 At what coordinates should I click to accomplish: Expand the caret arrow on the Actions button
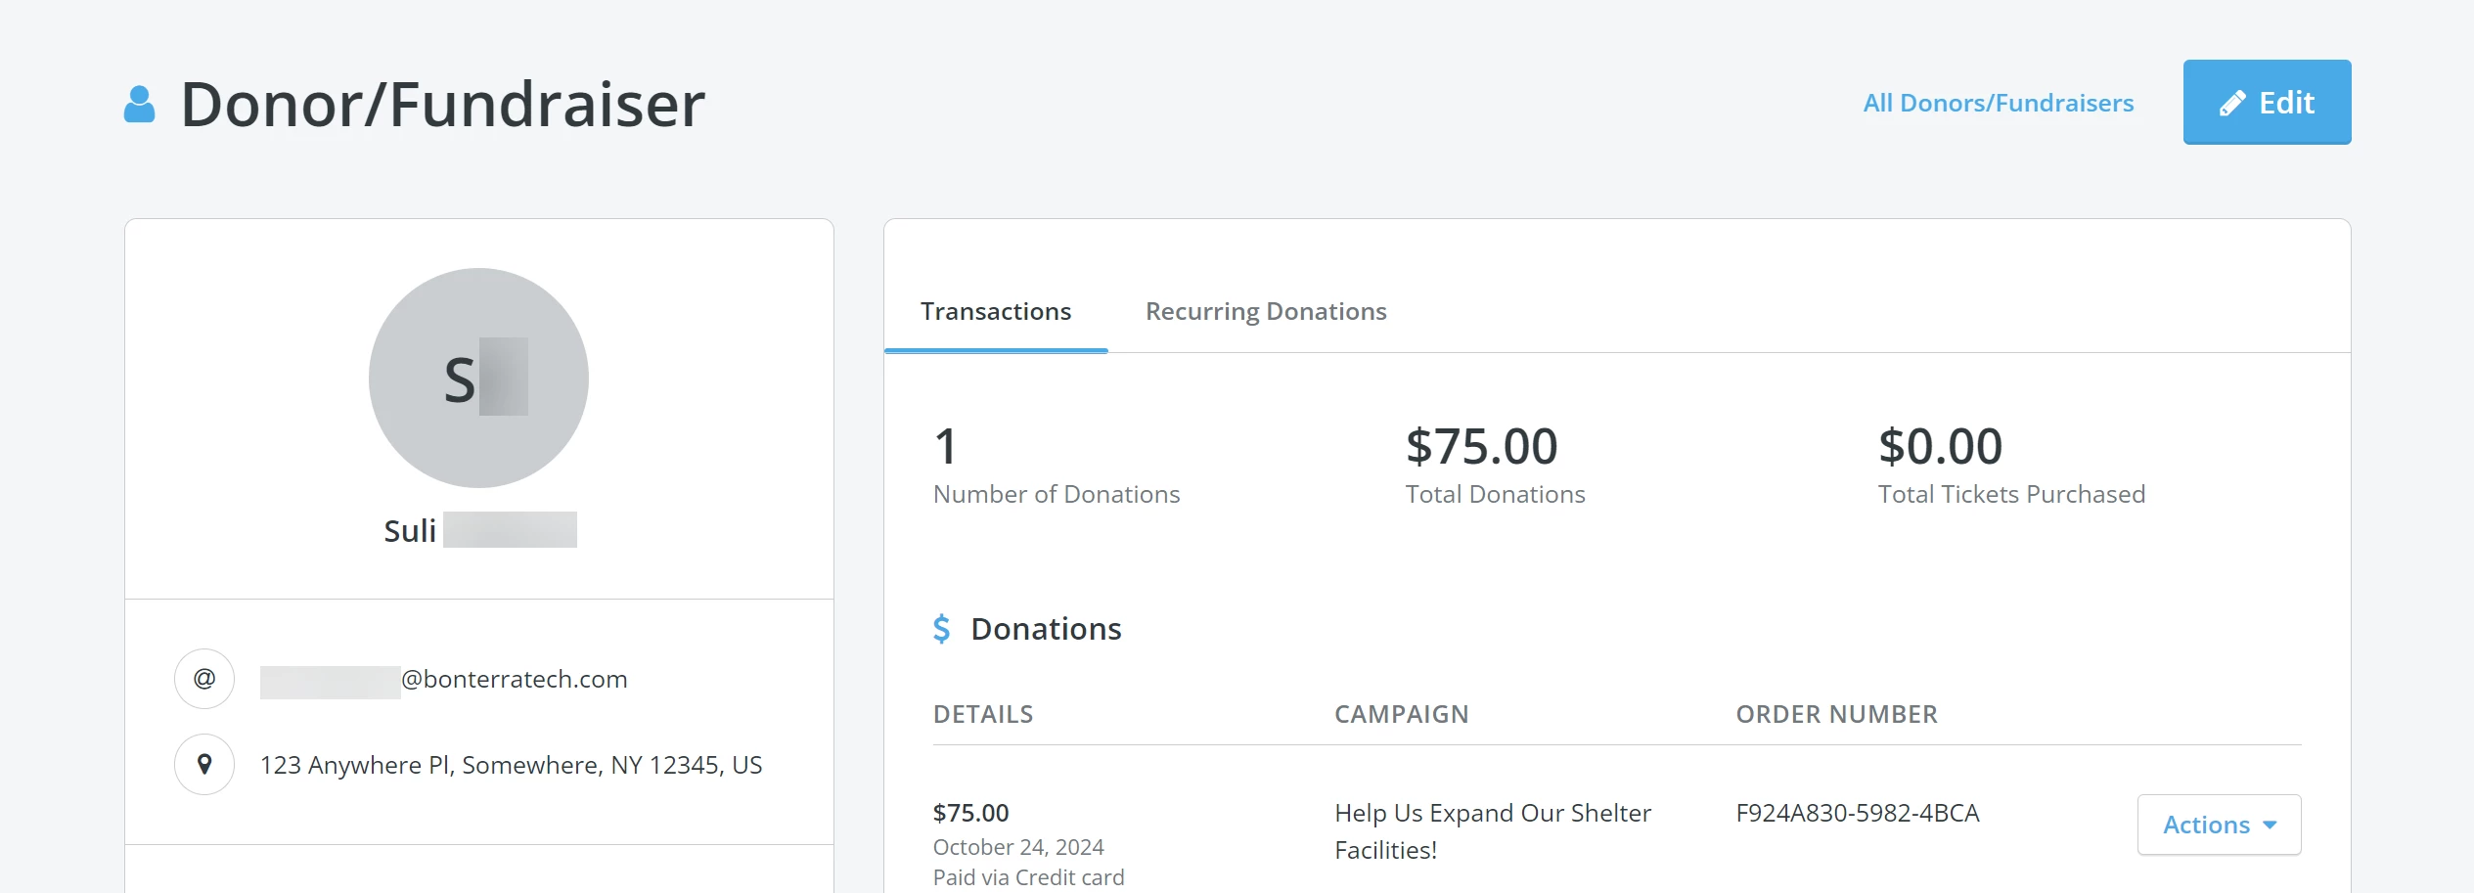tap(2270, 826)
